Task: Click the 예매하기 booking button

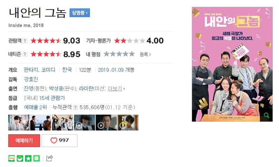Action: click(24, 141)
